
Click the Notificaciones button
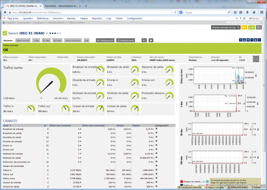coord(125,40)
